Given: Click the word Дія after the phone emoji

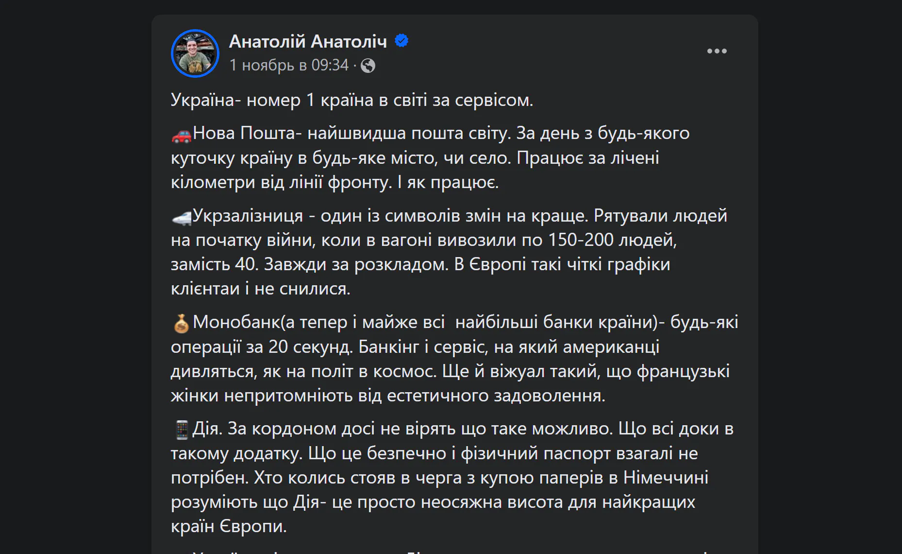Looking at the screenshot, I should click(x=208, y=429).
